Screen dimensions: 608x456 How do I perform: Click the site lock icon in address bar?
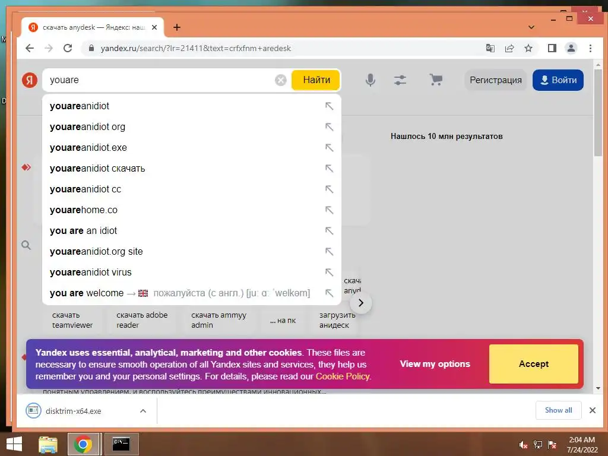coord(91,48)
